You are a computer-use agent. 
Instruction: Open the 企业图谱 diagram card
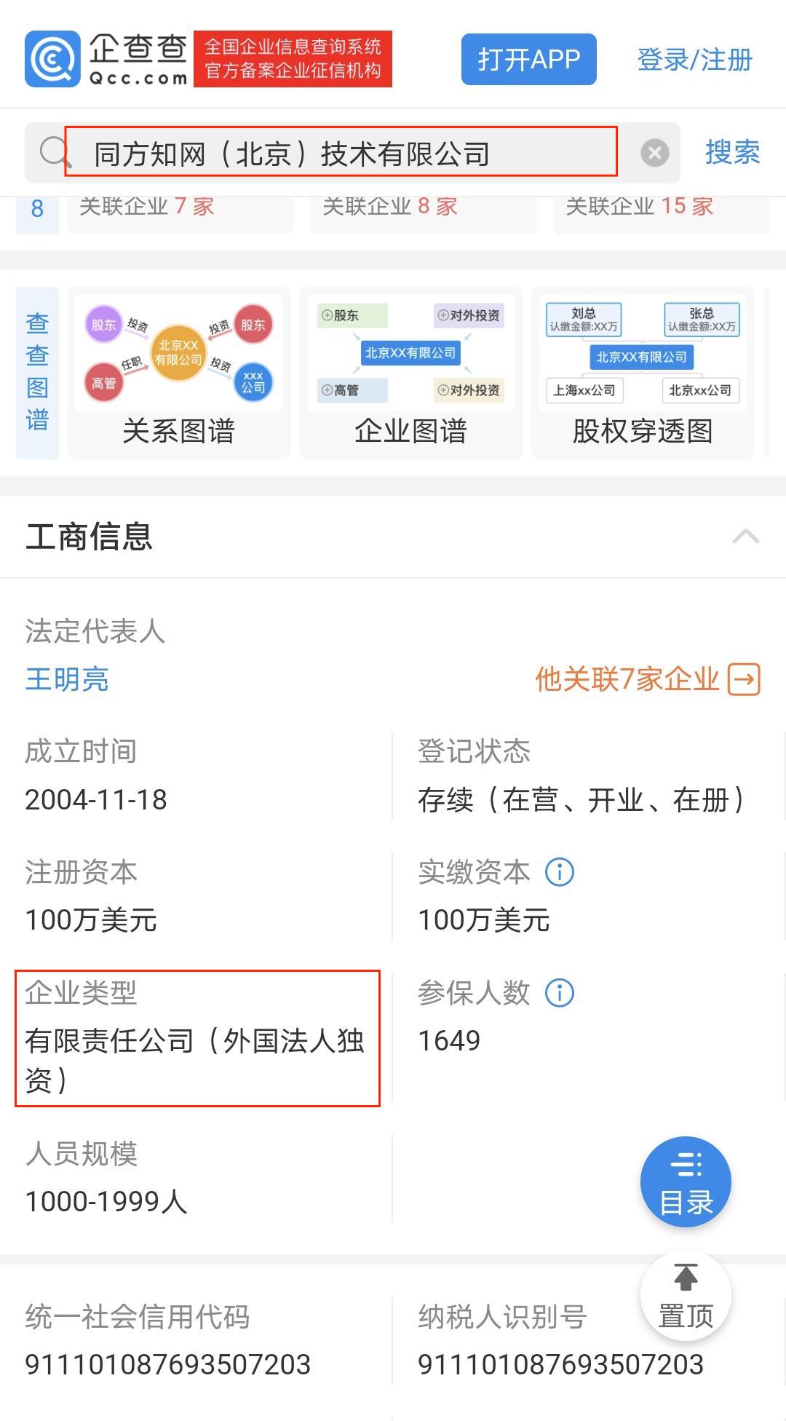[410, 373]
